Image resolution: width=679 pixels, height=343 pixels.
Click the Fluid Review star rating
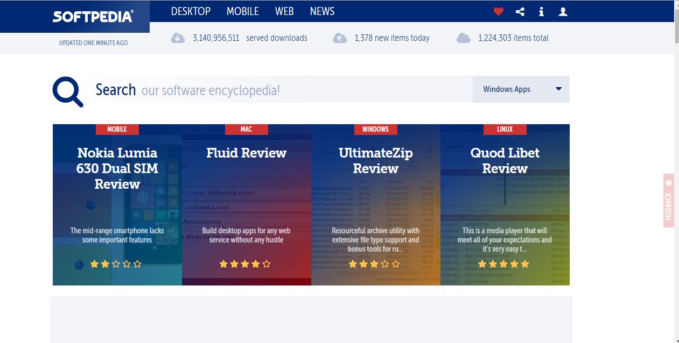coord(245,264)
